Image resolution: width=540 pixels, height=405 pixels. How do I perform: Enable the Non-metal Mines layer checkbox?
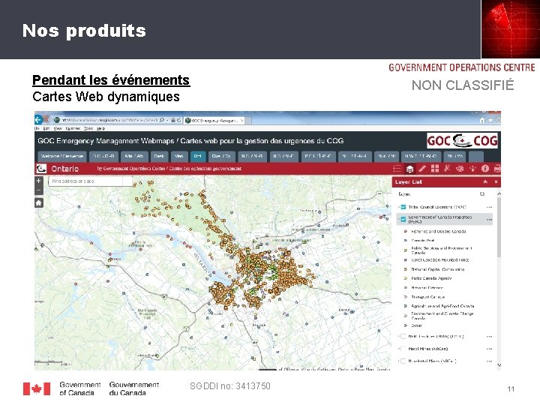tap(403, 361)
